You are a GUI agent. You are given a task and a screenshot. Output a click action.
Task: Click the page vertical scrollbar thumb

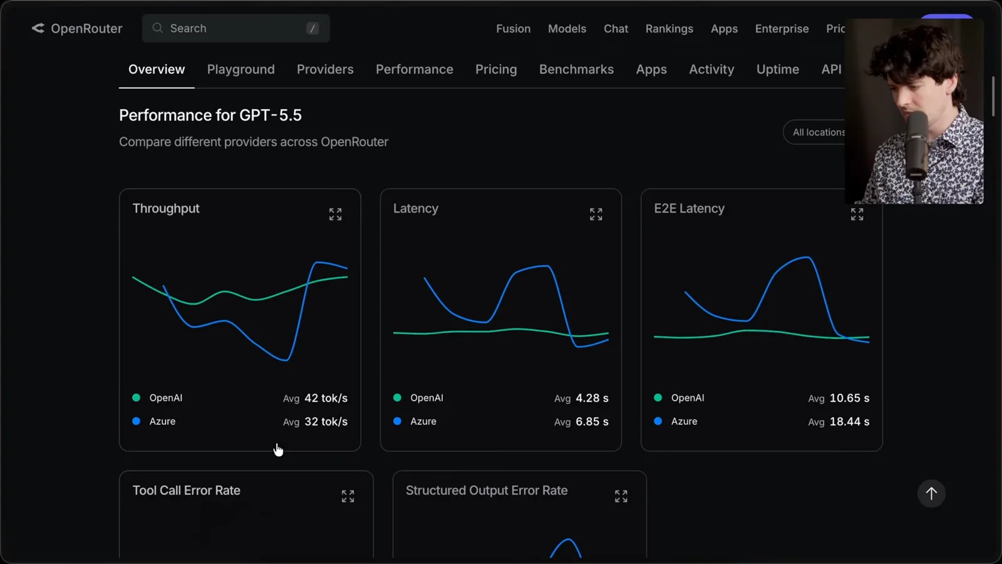(x=993, y=97)
